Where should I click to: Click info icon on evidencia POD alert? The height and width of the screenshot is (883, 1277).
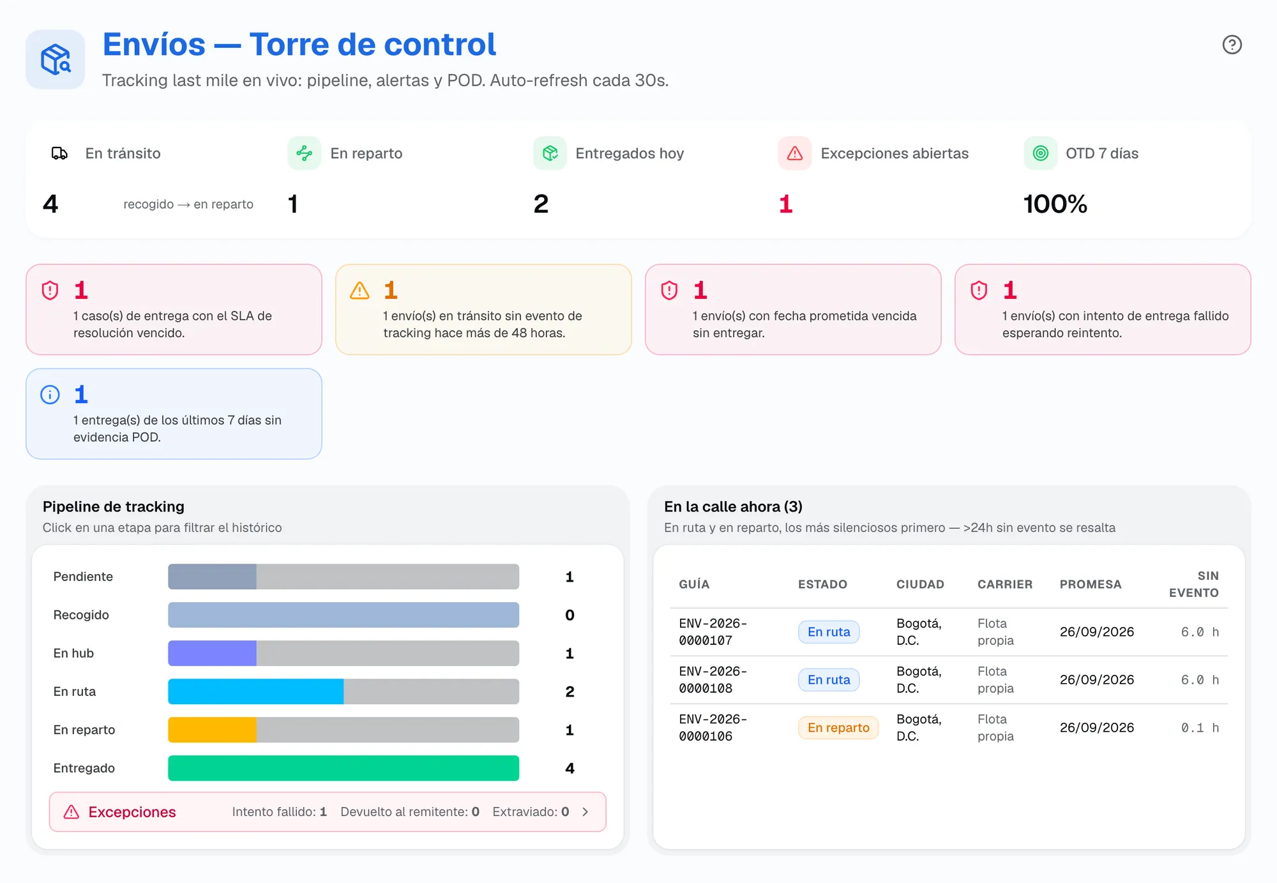point(50,395)
